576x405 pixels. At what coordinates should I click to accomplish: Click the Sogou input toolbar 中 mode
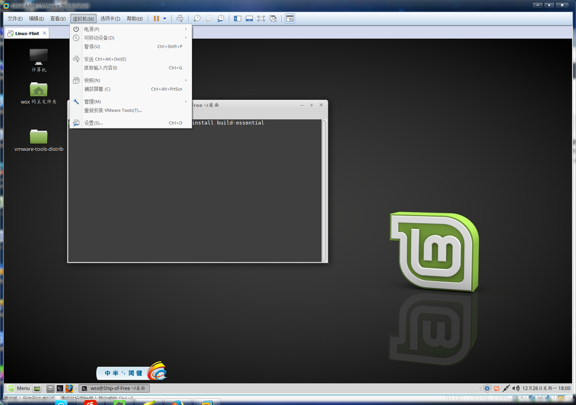coord(108,373)
